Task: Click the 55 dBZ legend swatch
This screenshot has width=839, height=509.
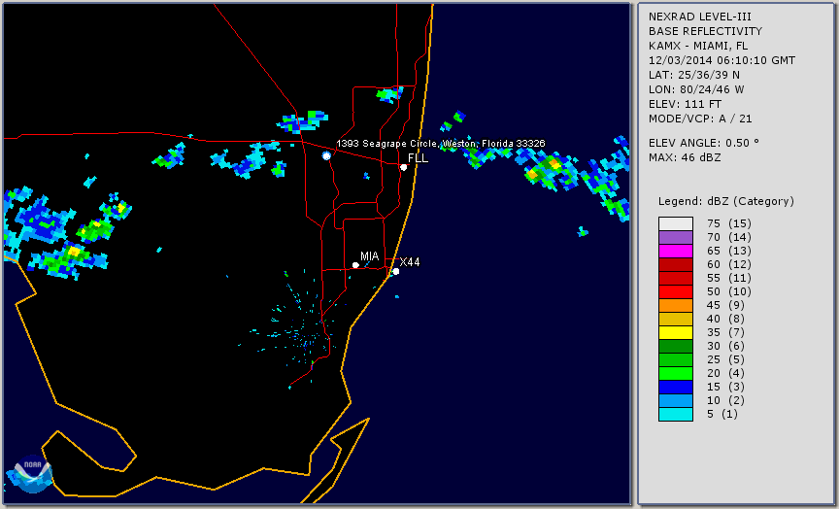Action: [x=676, y=279]
